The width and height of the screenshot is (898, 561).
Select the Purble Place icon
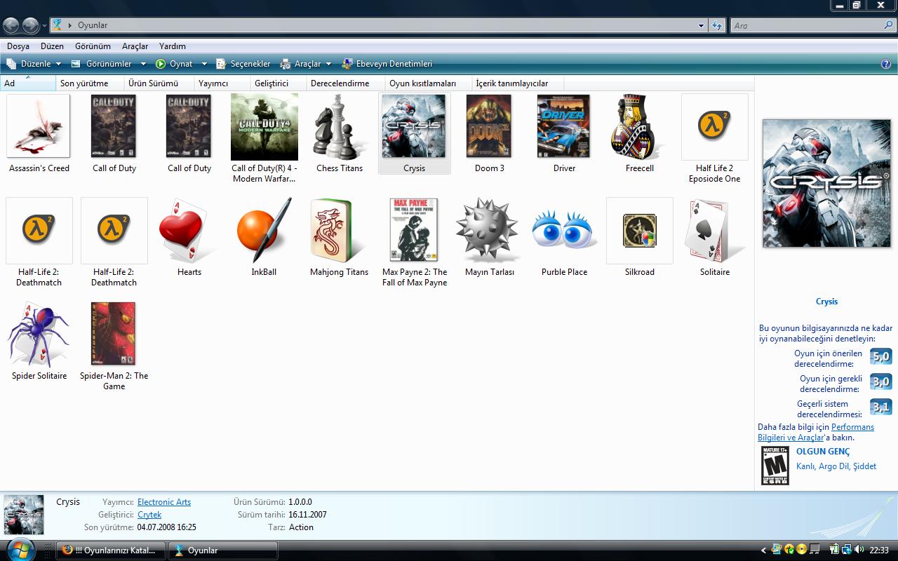[x=564, y=231]
